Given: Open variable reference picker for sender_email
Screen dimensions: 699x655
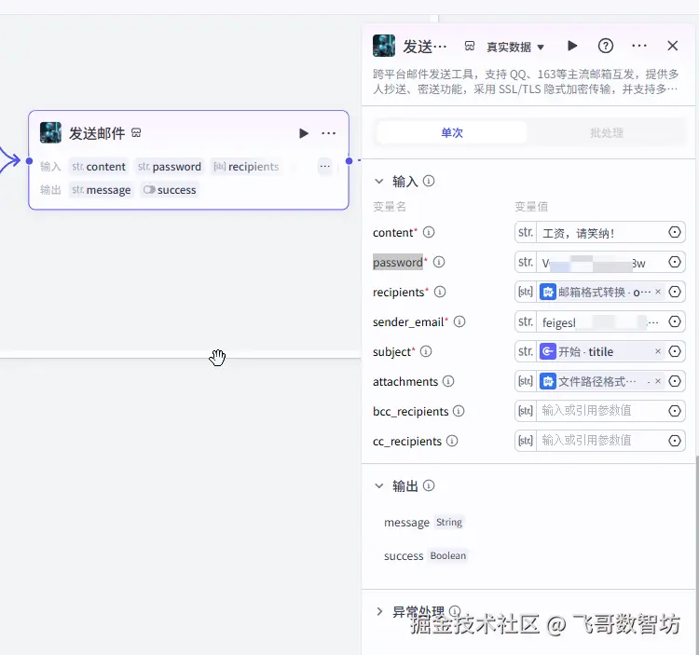Looking at the screenshot, I should [x=675, y=321].
